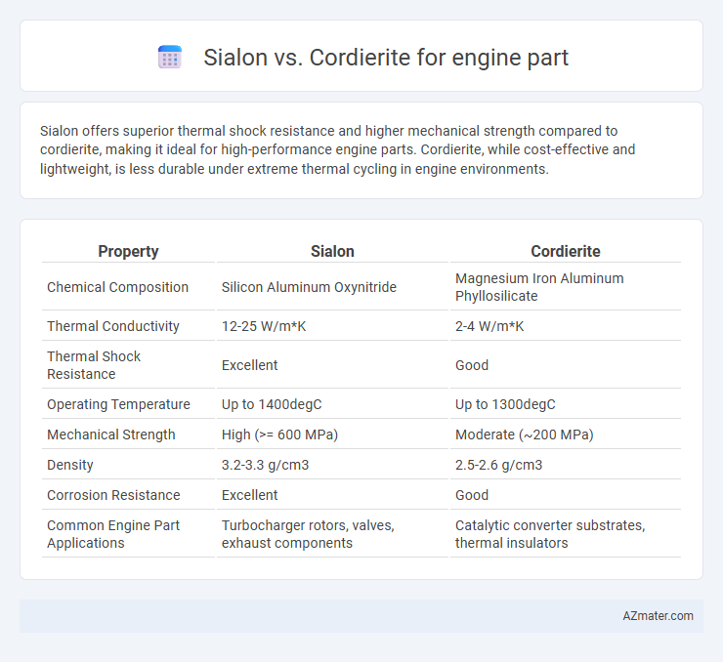The width and height of the screenshot is (723, 662).
Task: Select the 'Common Engine Part Applications' row label
Action: [113, 534]
